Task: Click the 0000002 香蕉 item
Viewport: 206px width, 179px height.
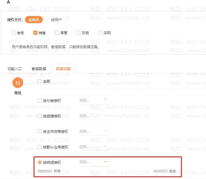Action: tap(164, 171)
